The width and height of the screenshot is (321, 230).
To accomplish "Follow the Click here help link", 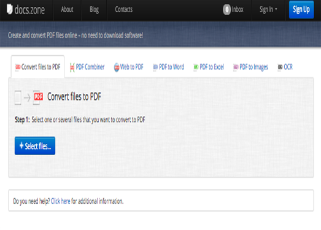I will (61, 201).
